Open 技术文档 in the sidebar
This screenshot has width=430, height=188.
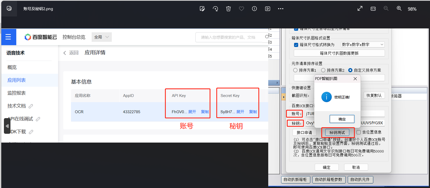(x=16, y=106)
